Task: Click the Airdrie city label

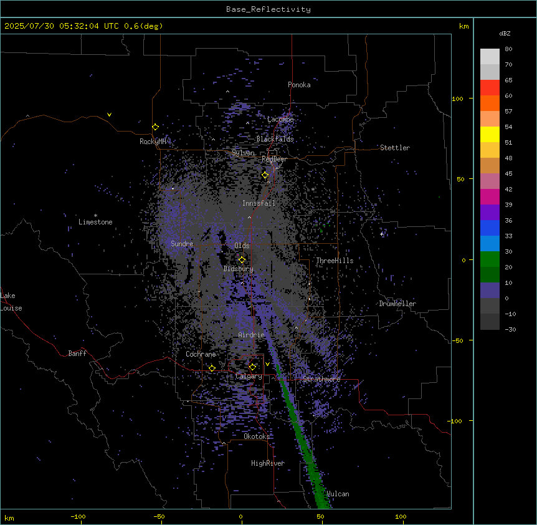Action: (252, 335)
